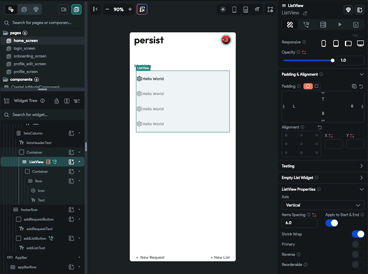Click New List button on canvas
Image resolution: width=368 pixels, height=274 pixels.
tap(220, 257)
